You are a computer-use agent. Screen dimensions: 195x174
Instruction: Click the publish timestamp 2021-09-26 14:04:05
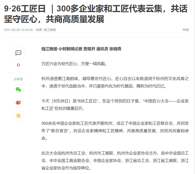click(18, 30)
